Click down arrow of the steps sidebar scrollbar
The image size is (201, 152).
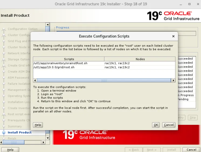pyautogui.click(x=47, y=138)
